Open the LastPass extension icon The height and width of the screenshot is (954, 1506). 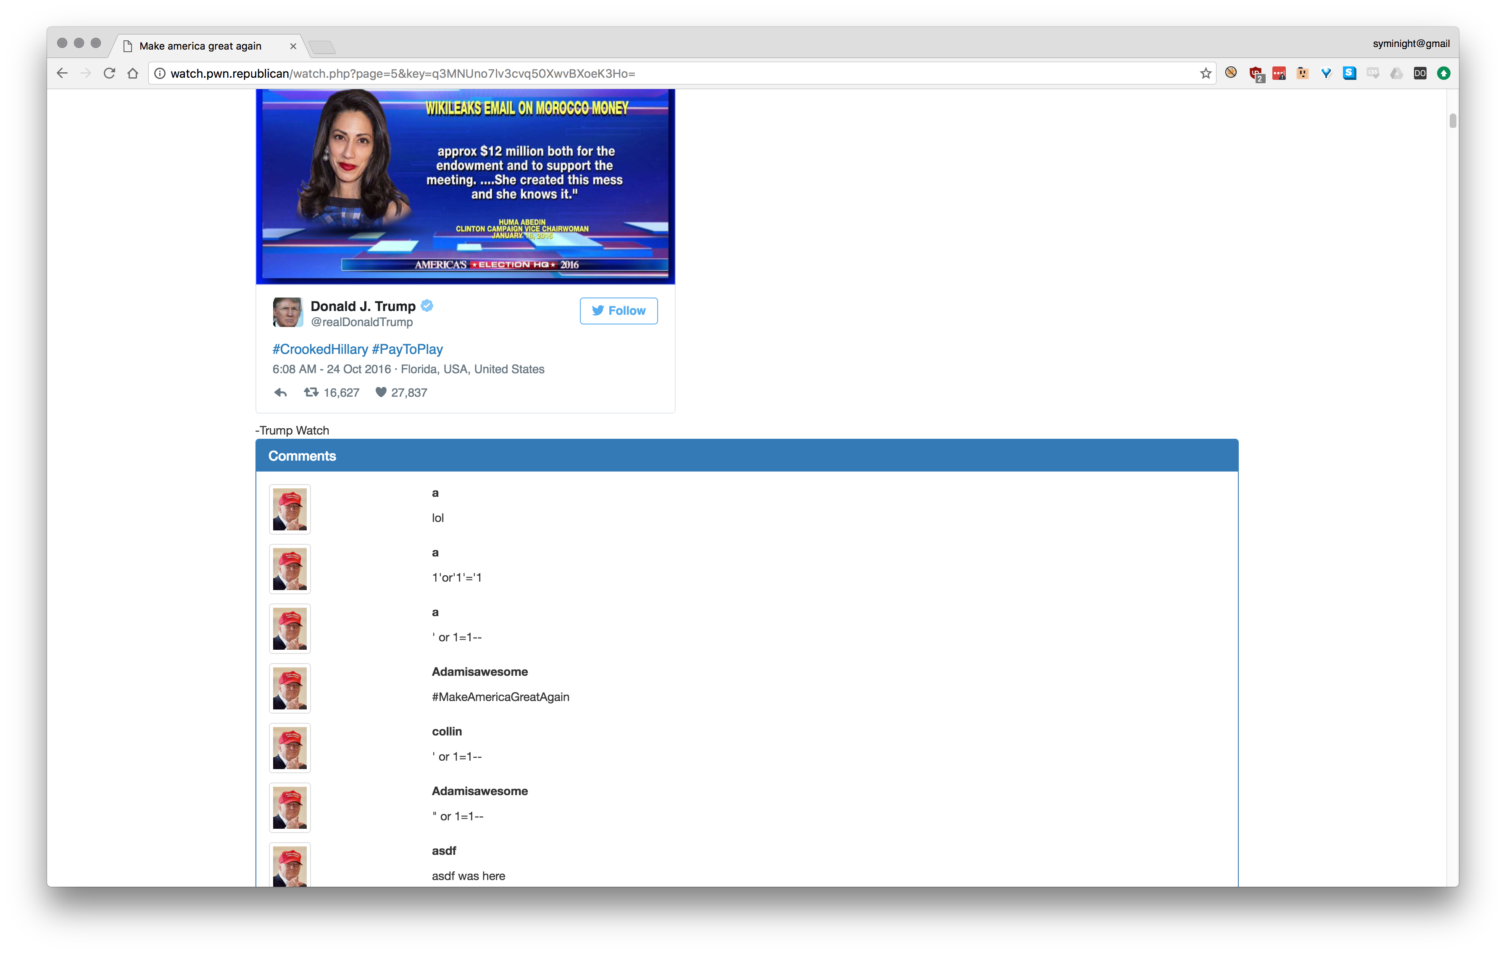[x=1278, y=74]
